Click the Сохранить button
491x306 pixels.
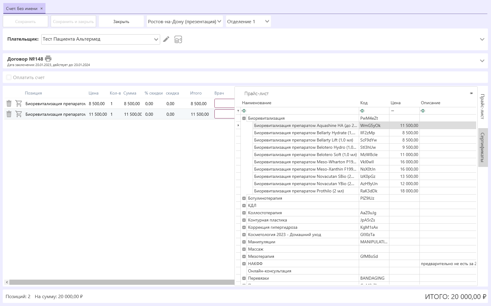point(25,22)
